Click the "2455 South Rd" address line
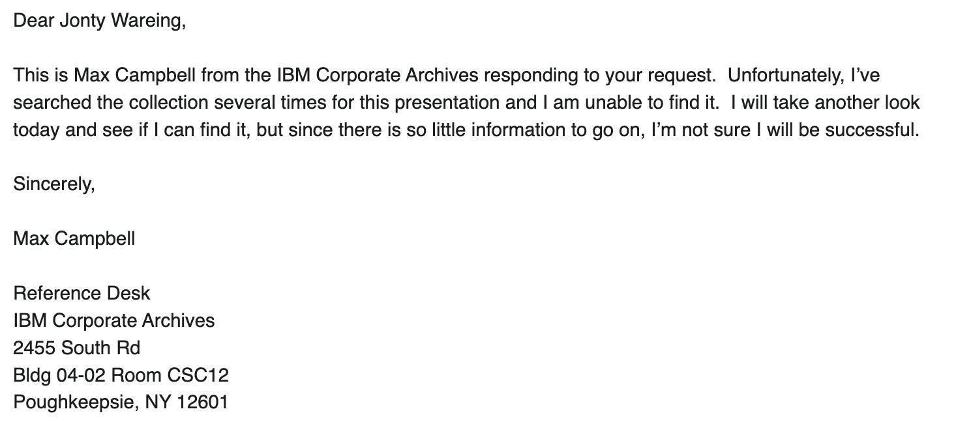 77,348
